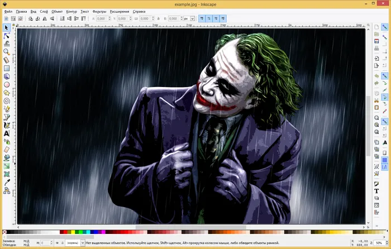Pick the yellow palette swatch
Screen dimensions: 391x249
click(x=73, y=232)
